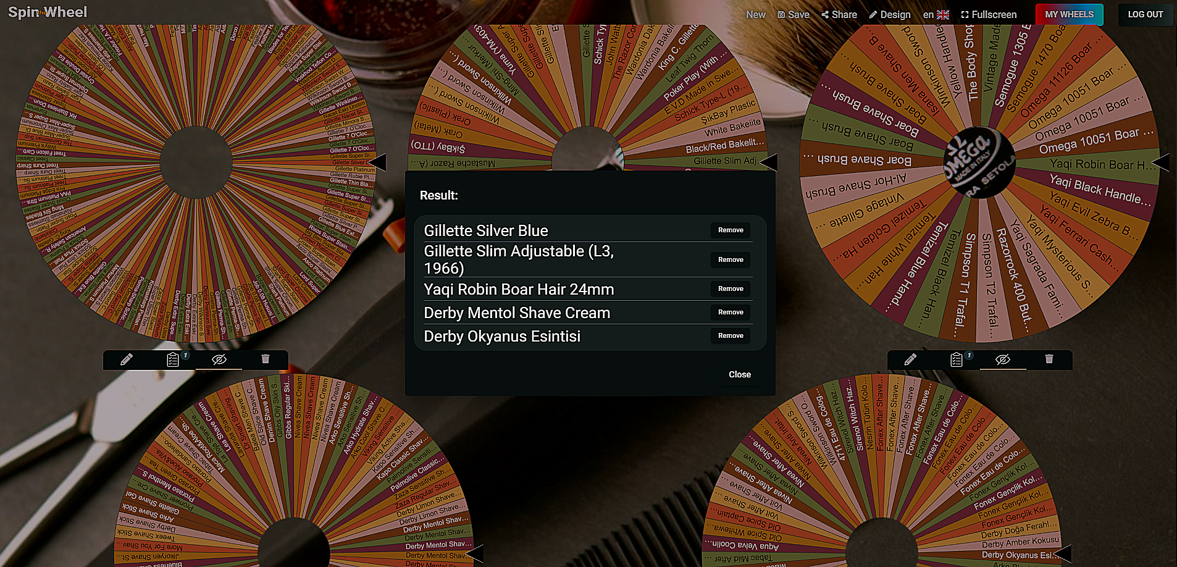
Task: Select 'Gillette Silver Blue' result text
Action: pos(486,230)
